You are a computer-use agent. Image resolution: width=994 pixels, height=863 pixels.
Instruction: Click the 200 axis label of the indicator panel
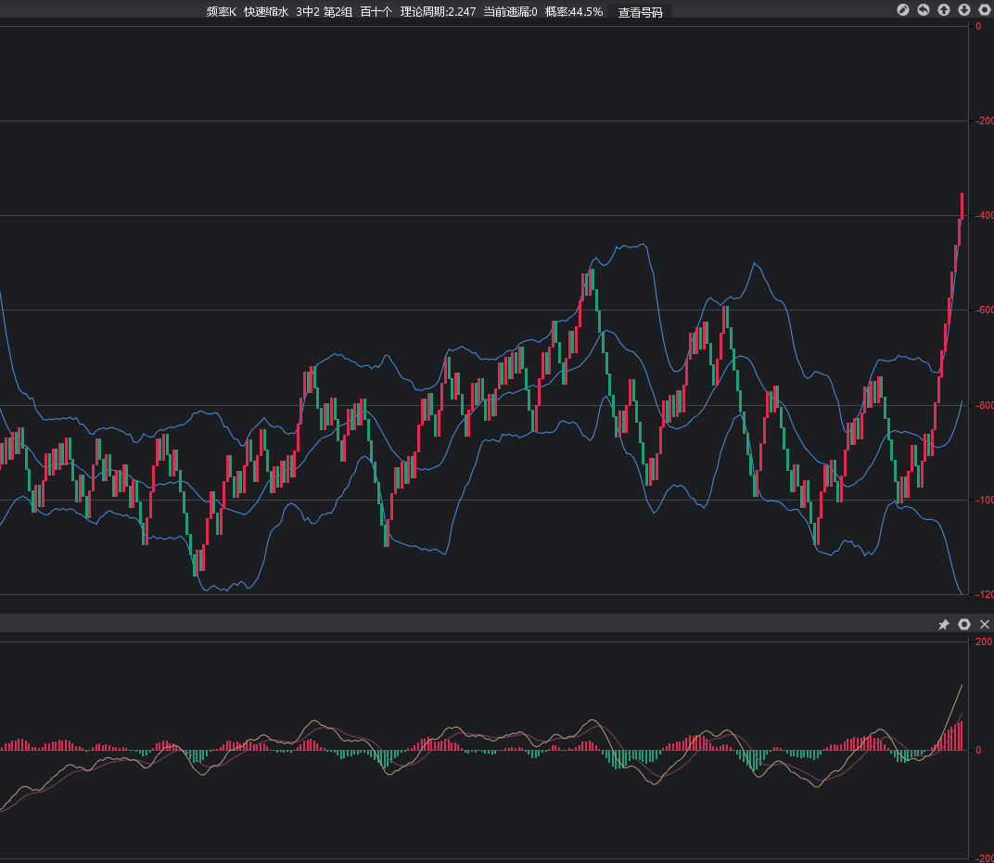[x=984, y=641]
